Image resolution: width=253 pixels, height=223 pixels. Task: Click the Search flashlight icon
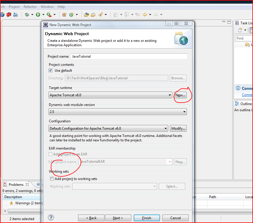100,15
